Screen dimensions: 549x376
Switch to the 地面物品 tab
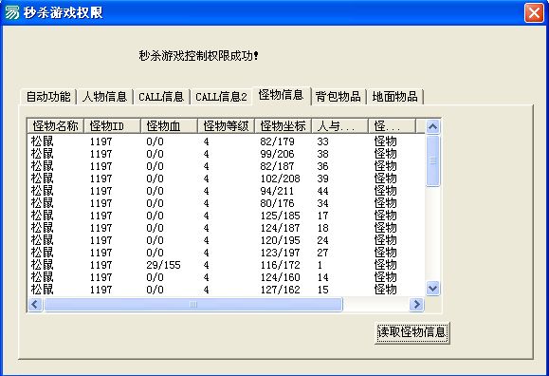click(x=395, y=97)
